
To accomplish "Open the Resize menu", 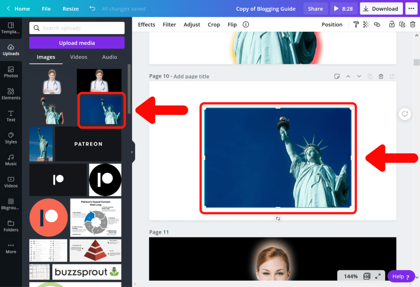I will [70, 9].
